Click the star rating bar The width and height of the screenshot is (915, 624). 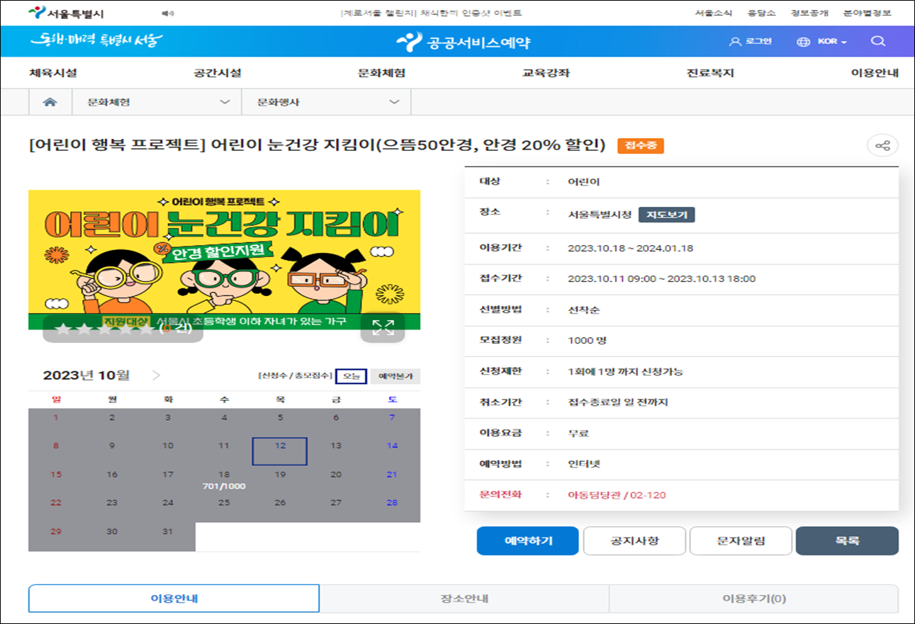(x=123, y=329)
